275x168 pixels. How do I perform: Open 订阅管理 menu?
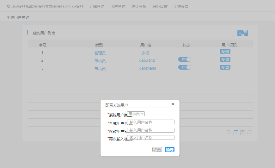tap(97, 7)
